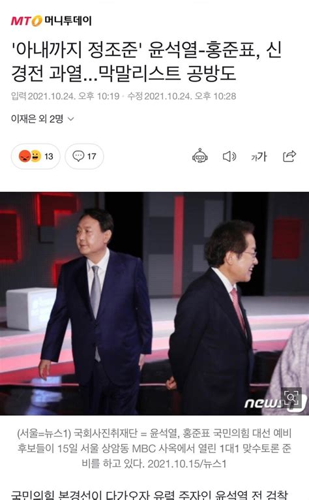Select the 17 comments count button
This screenshot has width=309, height=500.
[x=84, y=156]
